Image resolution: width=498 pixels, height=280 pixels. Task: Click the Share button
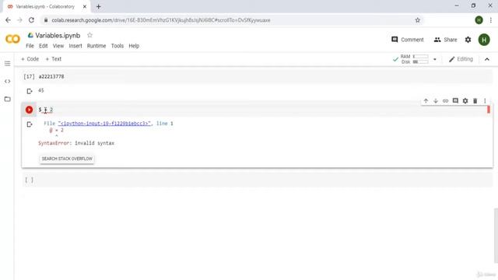pyautogui.click(x=446, y=40)
